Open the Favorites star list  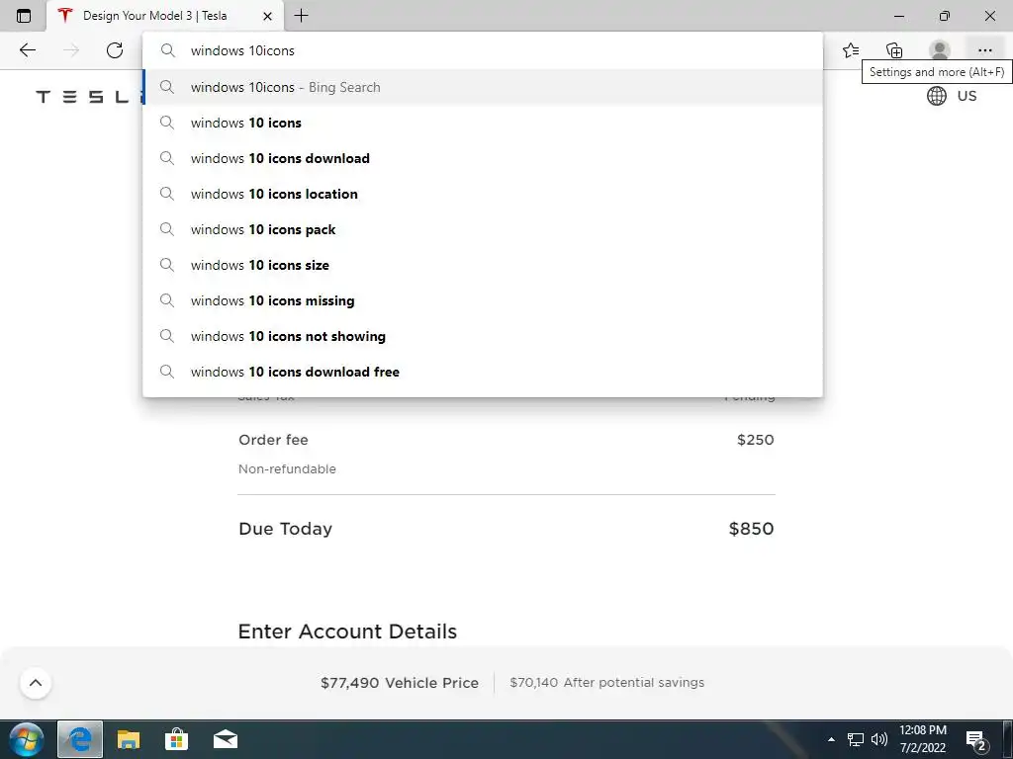click(851, 50)
